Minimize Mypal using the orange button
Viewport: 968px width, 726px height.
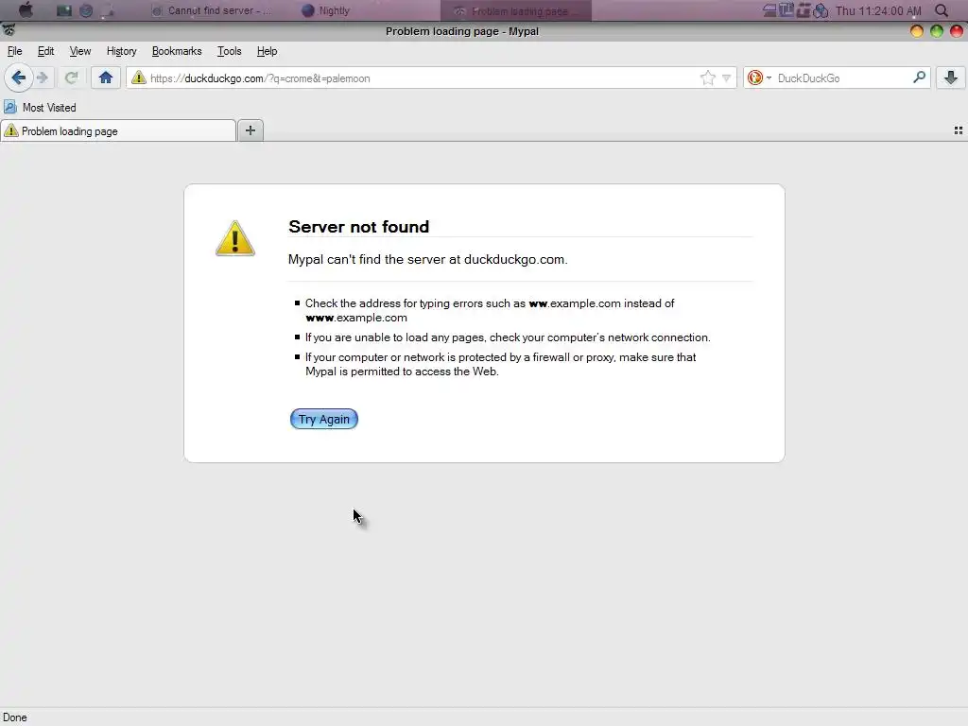click(917, 31)
